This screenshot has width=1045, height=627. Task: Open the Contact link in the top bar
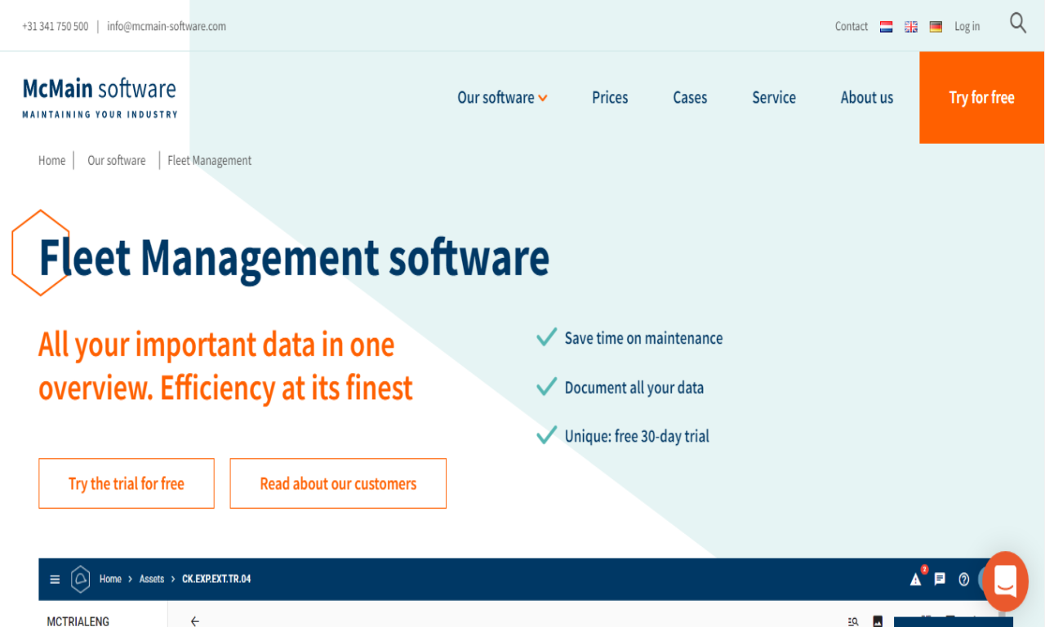pyautogui.click(x=852, y=26)
